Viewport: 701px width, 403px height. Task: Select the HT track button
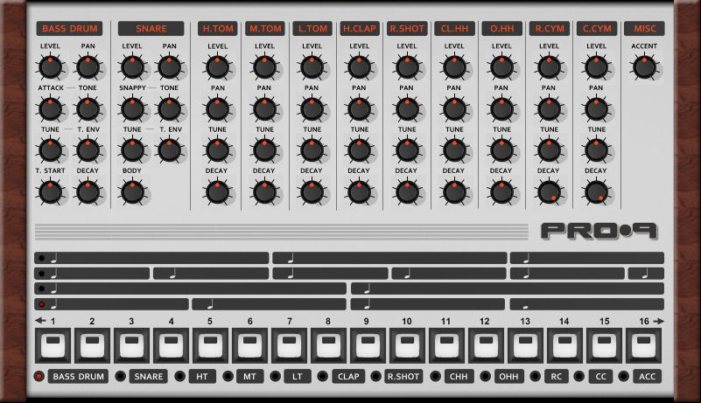point(201,376)
